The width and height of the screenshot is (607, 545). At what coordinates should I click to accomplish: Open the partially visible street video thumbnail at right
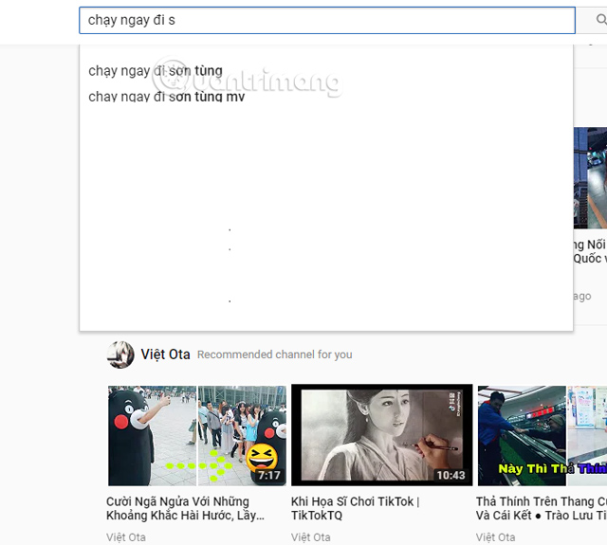pos(590,178)
